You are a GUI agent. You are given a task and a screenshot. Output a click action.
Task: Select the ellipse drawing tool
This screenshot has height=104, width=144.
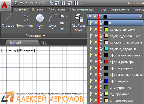[x=62, y=23]
